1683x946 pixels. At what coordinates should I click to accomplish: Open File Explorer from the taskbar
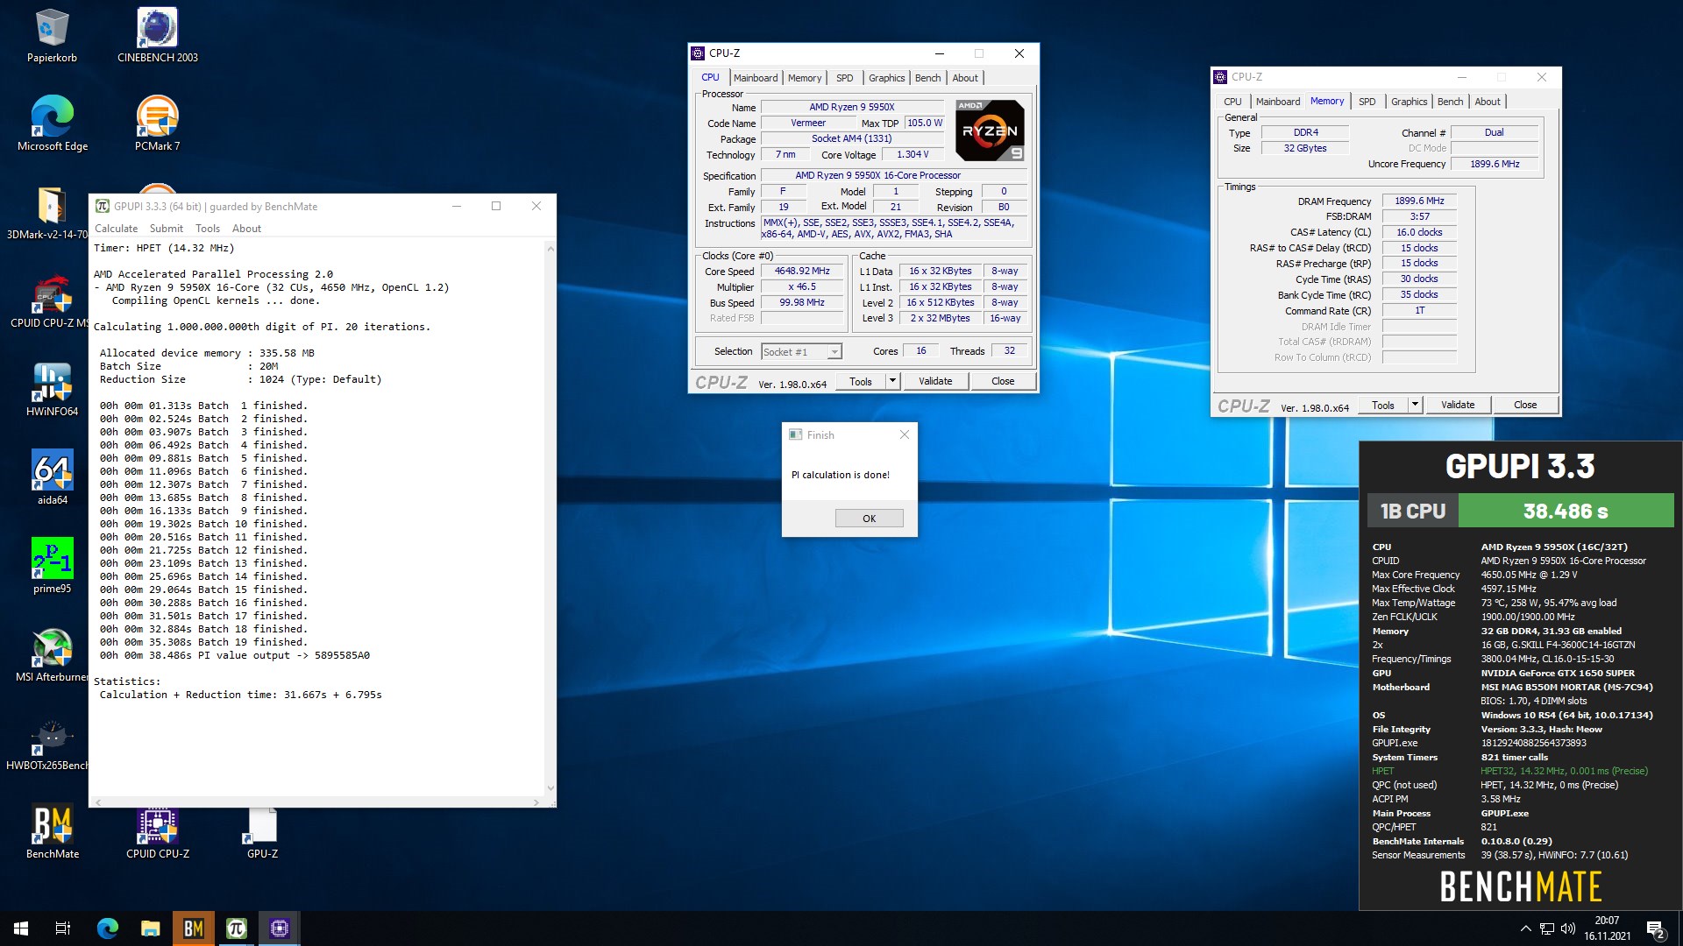[x=150, y=928]
